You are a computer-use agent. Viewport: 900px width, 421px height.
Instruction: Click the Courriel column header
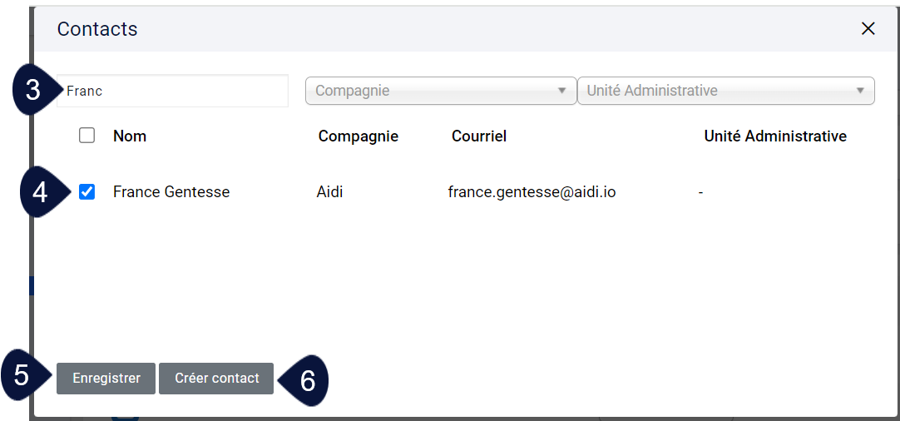click(479, 136)
